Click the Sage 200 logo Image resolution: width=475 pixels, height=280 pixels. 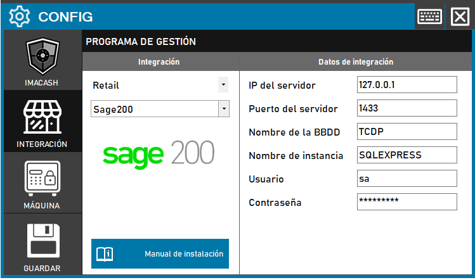click(x=159, y=152)
